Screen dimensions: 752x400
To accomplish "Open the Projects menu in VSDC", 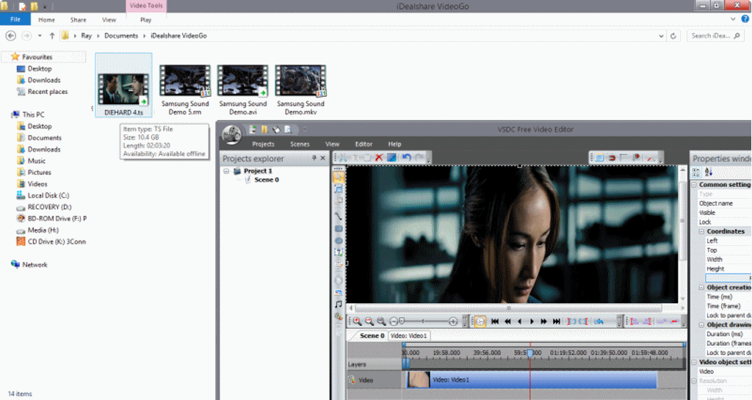I will (x=264, y=144).
